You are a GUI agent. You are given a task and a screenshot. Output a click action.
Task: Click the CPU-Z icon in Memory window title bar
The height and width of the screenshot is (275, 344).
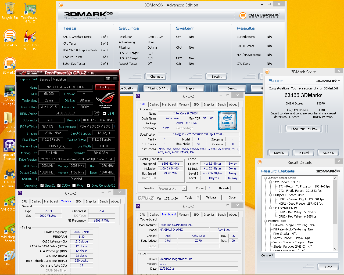click(x=20, y=193)
